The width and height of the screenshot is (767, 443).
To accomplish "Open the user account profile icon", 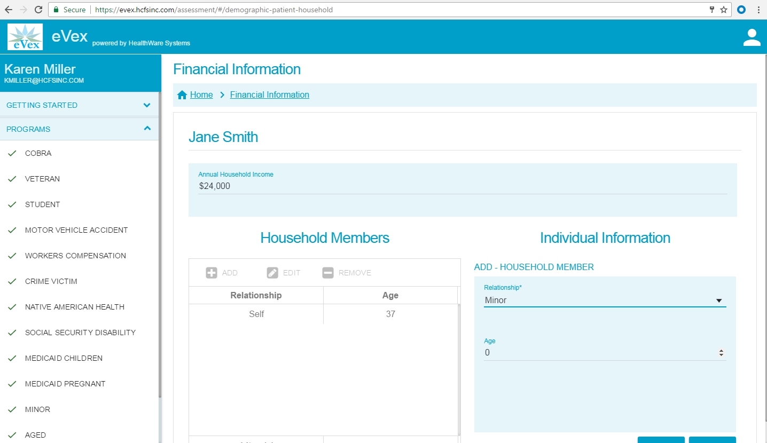I will (x=752, y=37).
